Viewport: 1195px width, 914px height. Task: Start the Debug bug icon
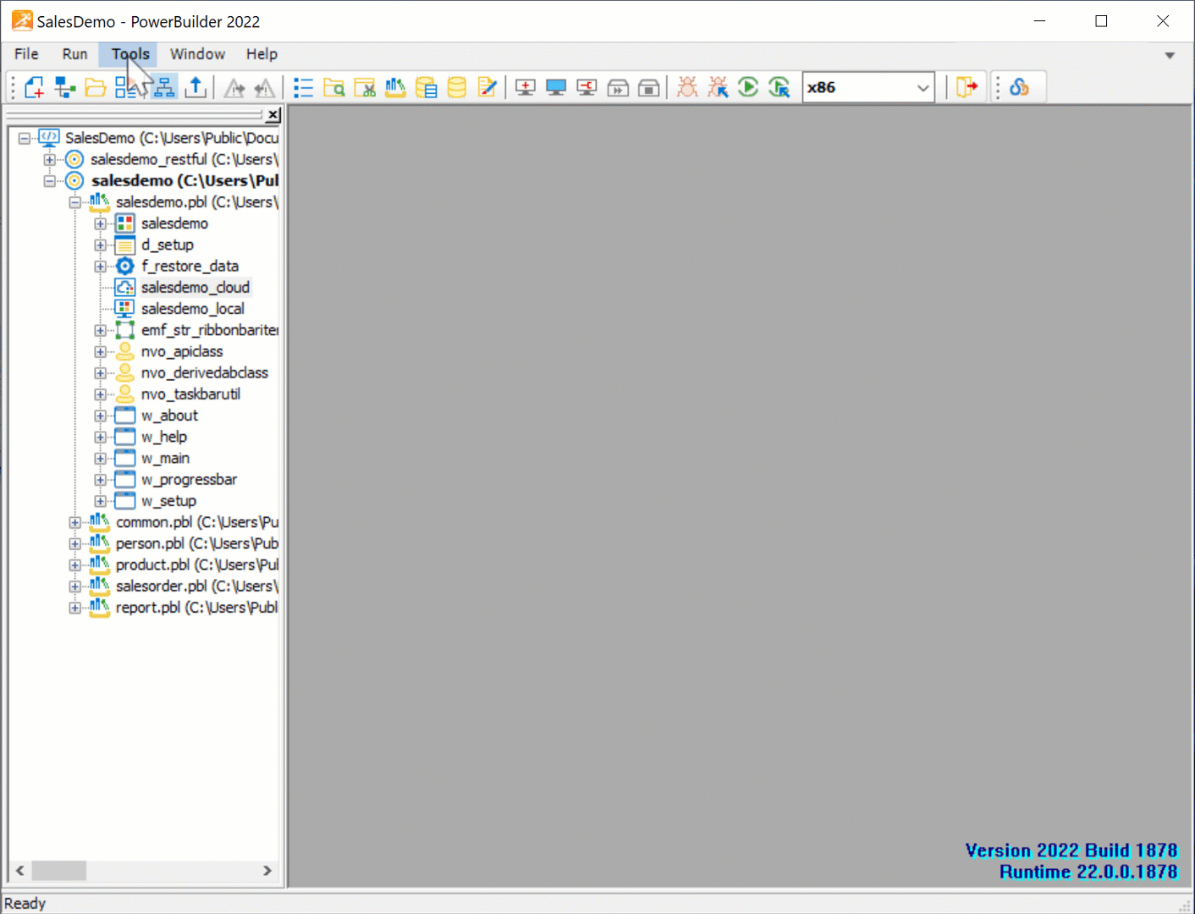pyautogui.click(x=687, y=87)
